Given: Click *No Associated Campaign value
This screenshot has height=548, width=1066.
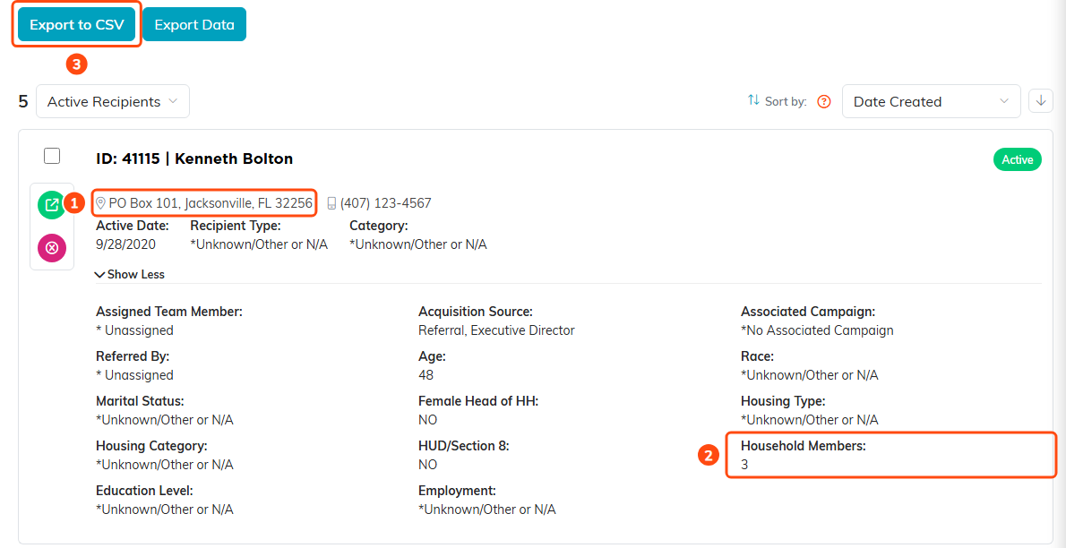Looking at the screenshot, I should 817,330.
